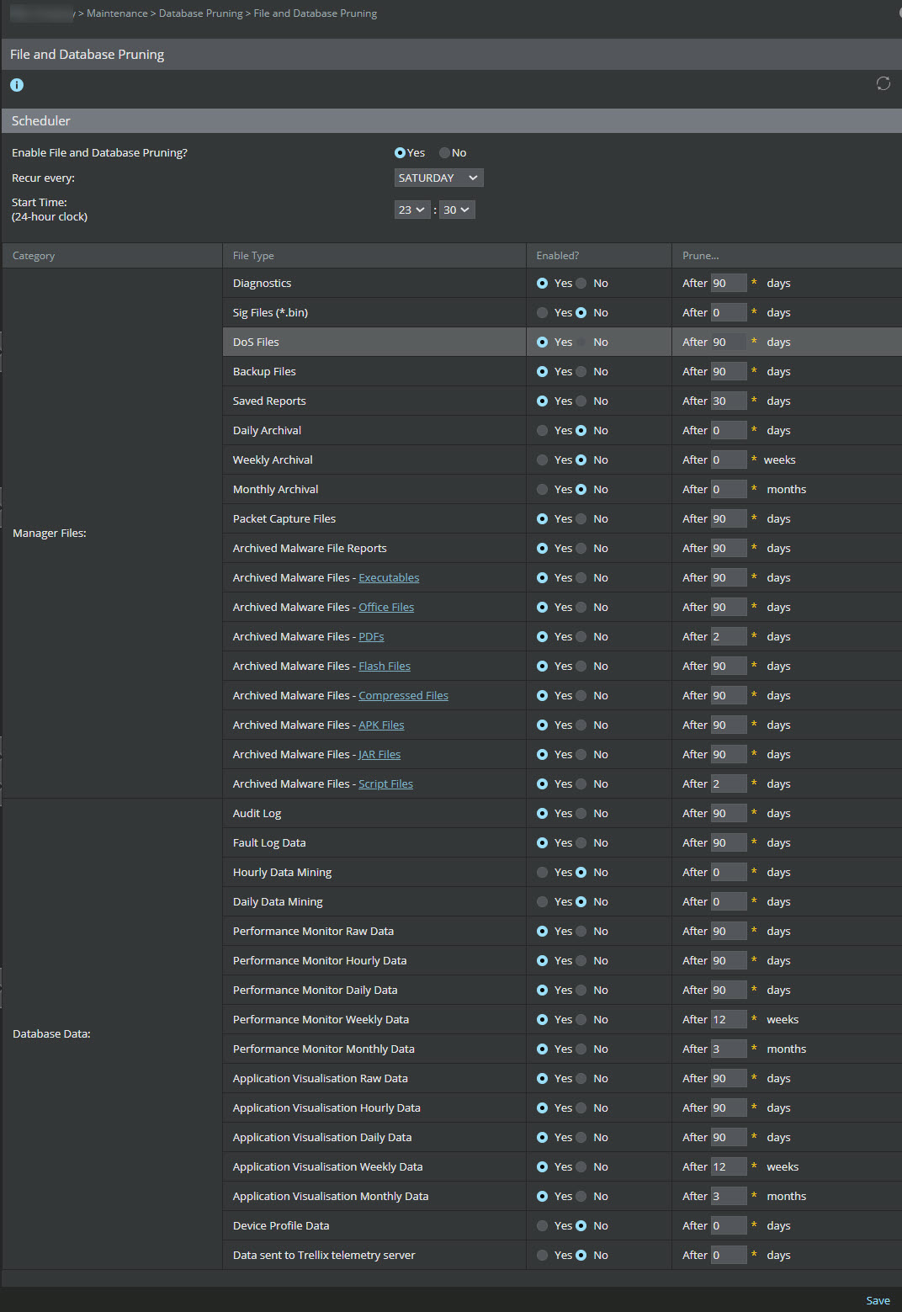Click the Application Visualisation Hourly Data label
902x1312 pixels.
pos(326,1107)
